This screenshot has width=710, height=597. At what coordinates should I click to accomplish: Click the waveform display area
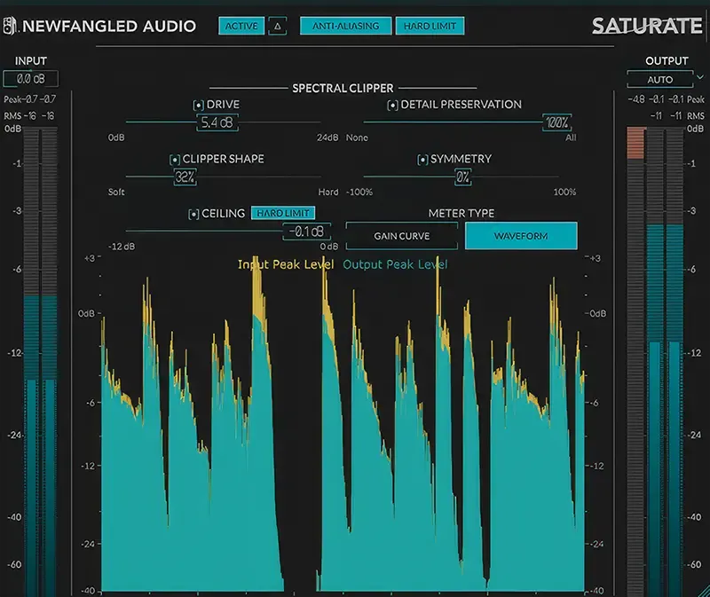coord(342,426)
